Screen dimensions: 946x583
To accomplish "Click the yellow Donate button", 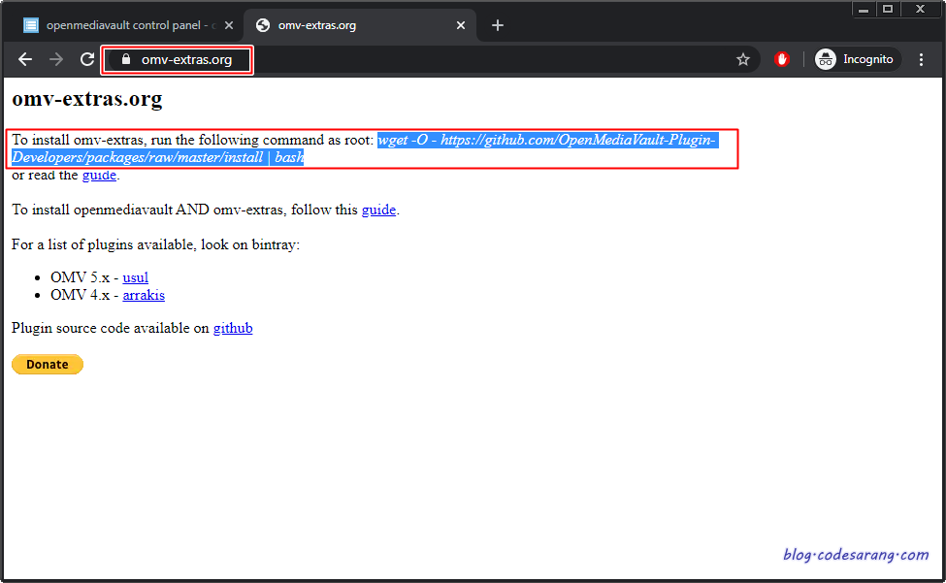I will tap(48, 364).
